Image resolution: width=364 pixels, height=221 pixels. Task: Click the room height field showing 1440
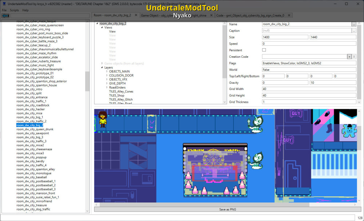pos(333,37)
